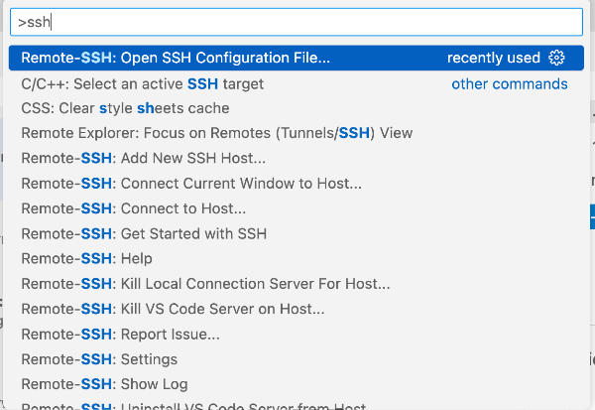Open Remote-SSH: Settings
Screen dimensions: 595x410
[x=297, y=359]
